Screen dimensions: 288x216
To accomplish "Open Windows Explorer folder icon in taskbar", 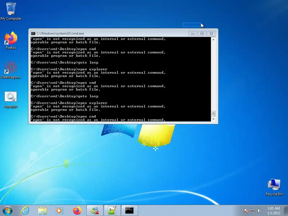I will (42, 210).
